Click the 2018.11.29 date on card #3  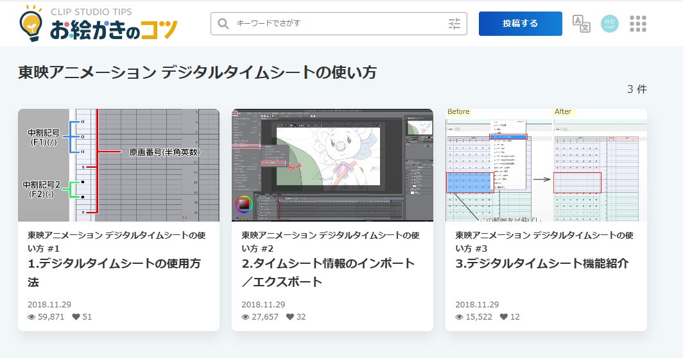(x=477, y=305)
